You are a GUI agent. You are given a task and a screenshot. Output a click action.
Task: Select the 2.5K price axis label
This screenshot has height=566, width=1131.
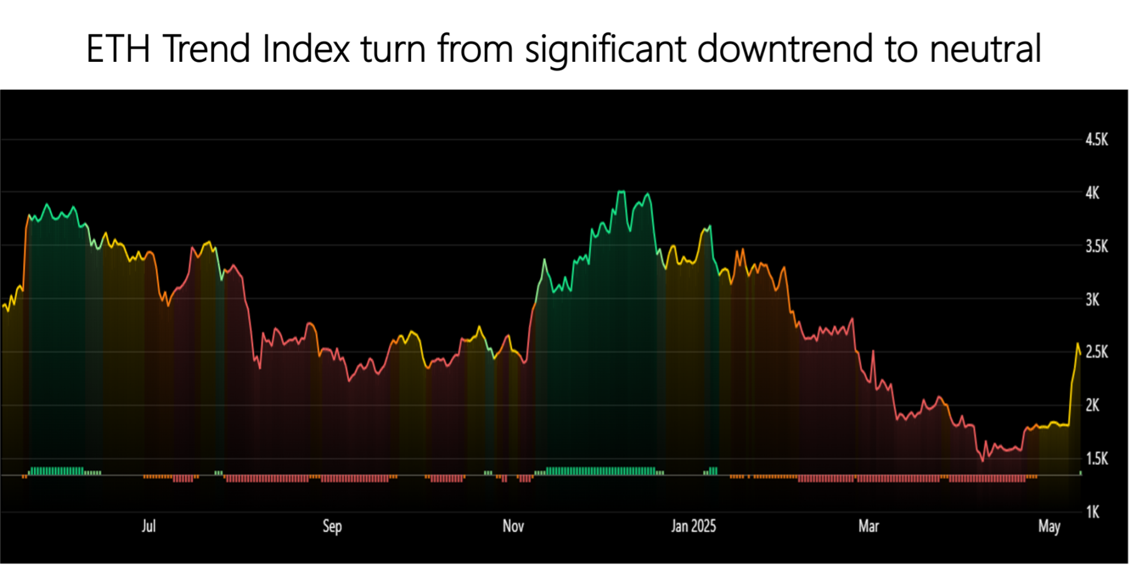[x=1097, y=353]
